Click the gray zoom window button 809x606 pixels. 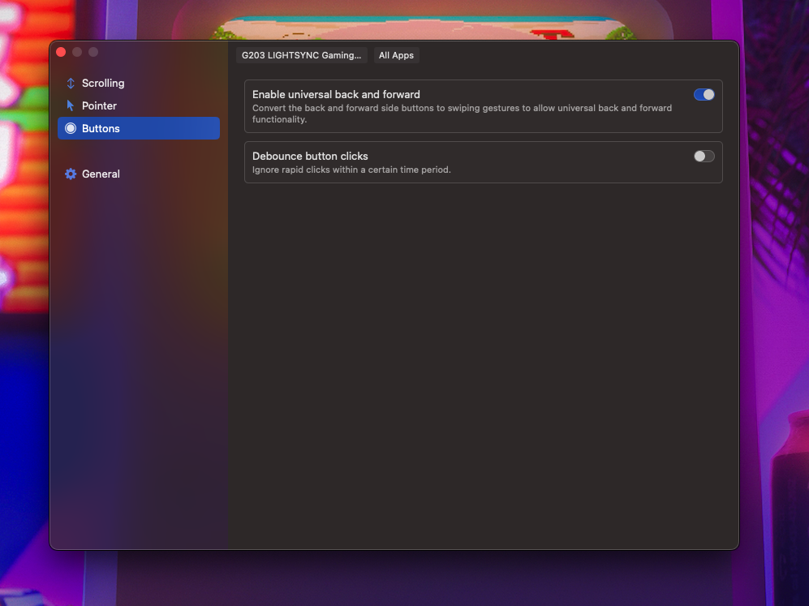click(93, 52)
